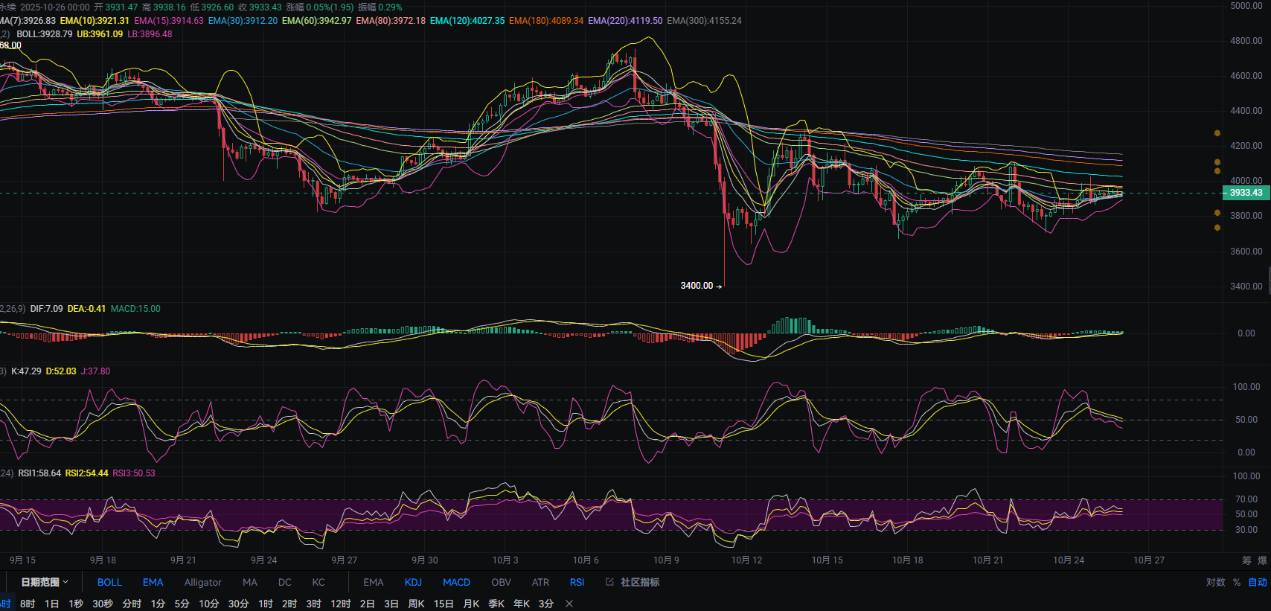Click the topmost price alert bell icon

1217,133
